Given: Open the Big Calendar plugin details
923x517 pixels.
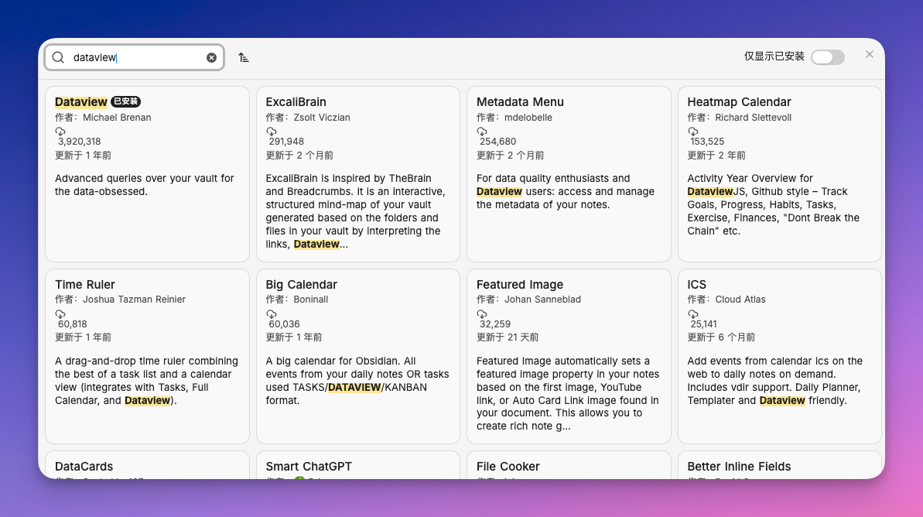Looking at the screenshot, I should coord(357,356).
